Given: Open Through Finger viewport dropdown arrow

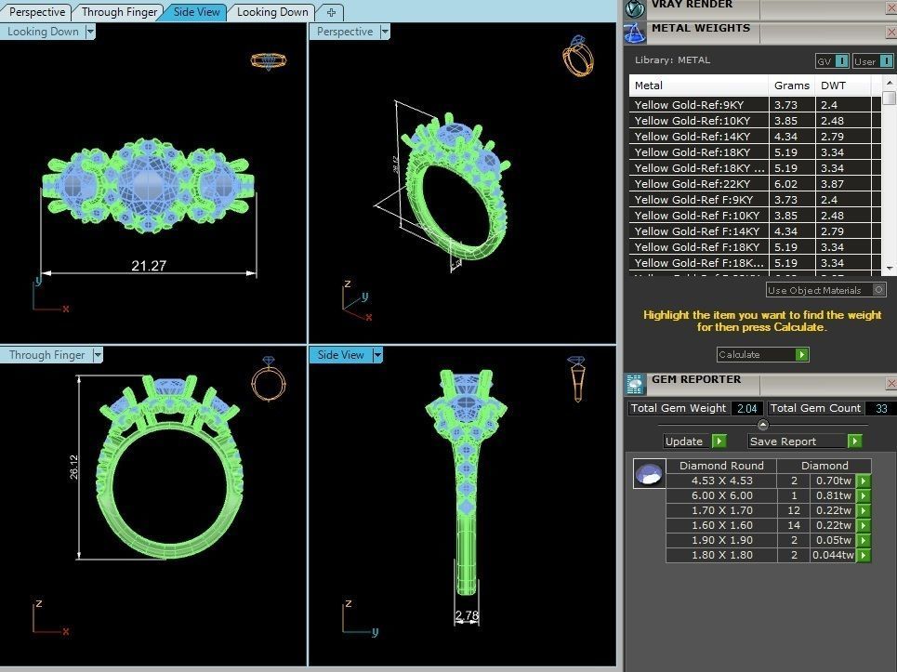Looking at the screenshot, I should click(x=98, y=355).
